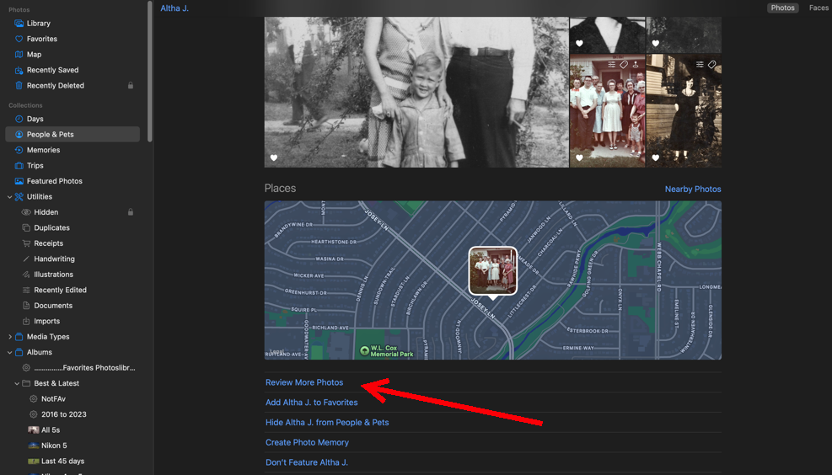832x475 pixels.
Task: Click the 2016 to 2023 gear icon
Action: (34, 414)
